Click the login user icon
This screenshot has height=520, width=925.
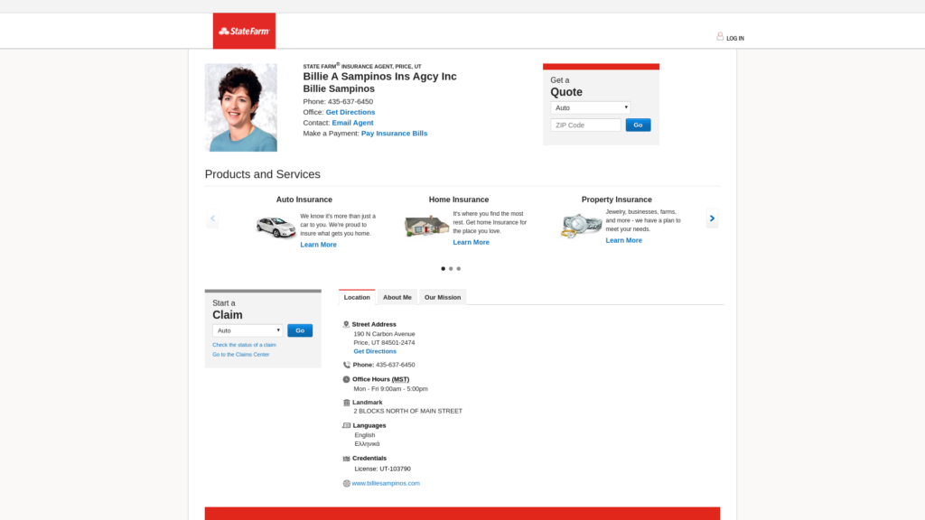(x=720, y=36)
